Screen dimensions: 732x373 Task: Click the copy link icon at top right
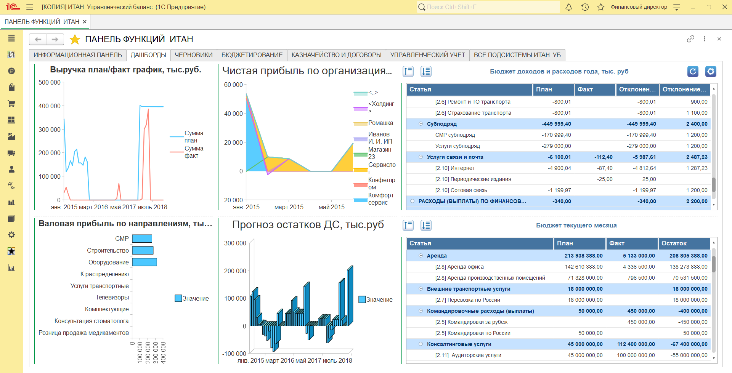click(x=690, y=39)
